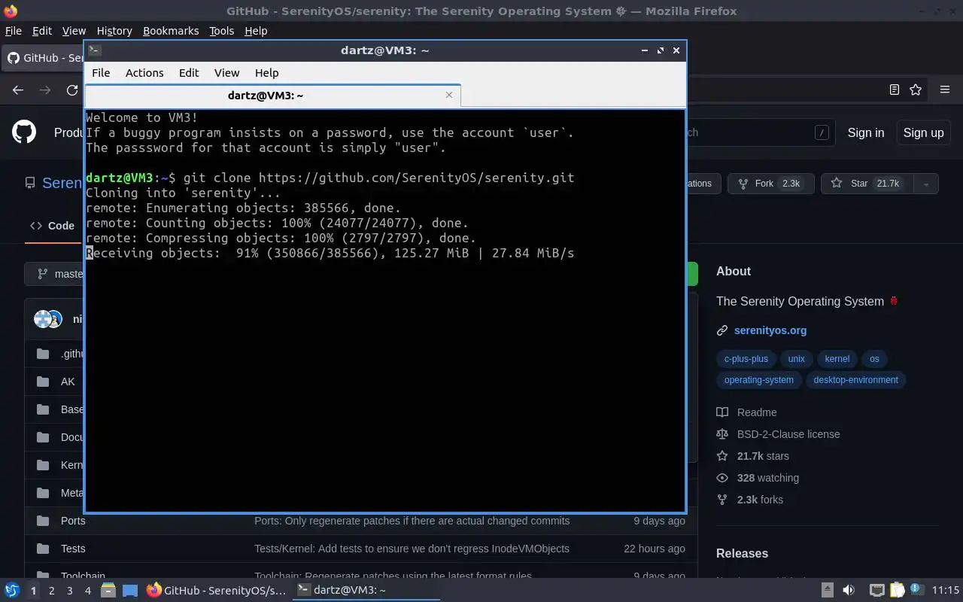Open the Firefox Bookmarks menu
Image resolution: width=963 pixels, height=602 pixels.
click(171, 31)
